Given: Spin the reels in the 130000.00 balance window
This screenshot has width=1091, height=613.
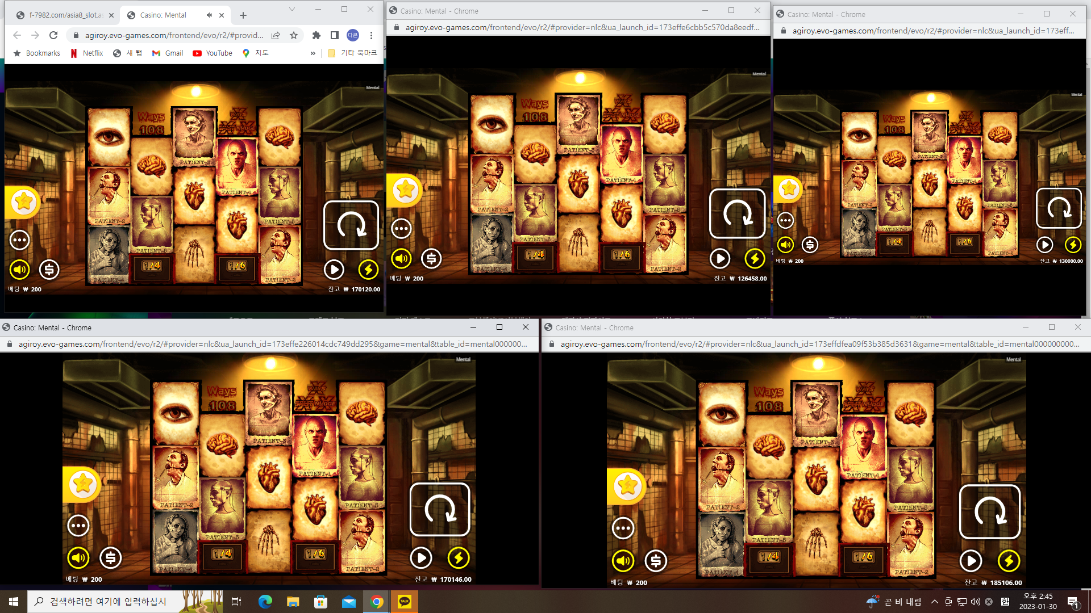Looking at the screenshot, I should click(x=1059, y=208).
